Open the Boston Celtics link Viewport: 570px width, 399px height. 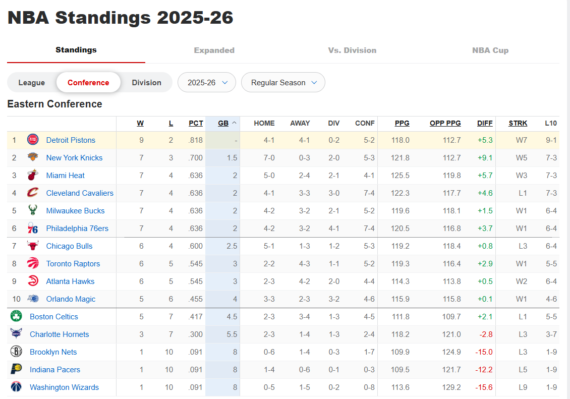click(x=54, y=316)
